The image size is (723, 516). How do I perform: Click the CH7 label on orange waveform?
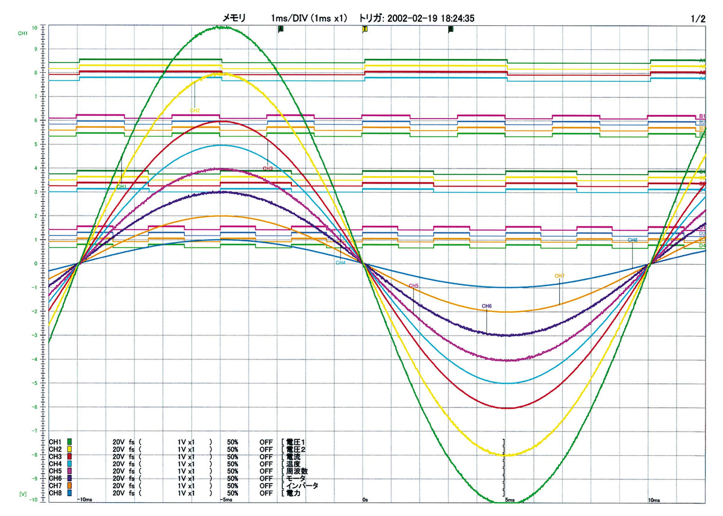[x=560, y=276]
